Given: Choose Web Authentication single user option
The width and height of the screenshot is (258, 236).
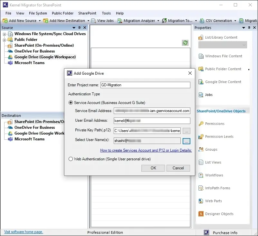Looking at the screenshot, I should pos(71,159).
